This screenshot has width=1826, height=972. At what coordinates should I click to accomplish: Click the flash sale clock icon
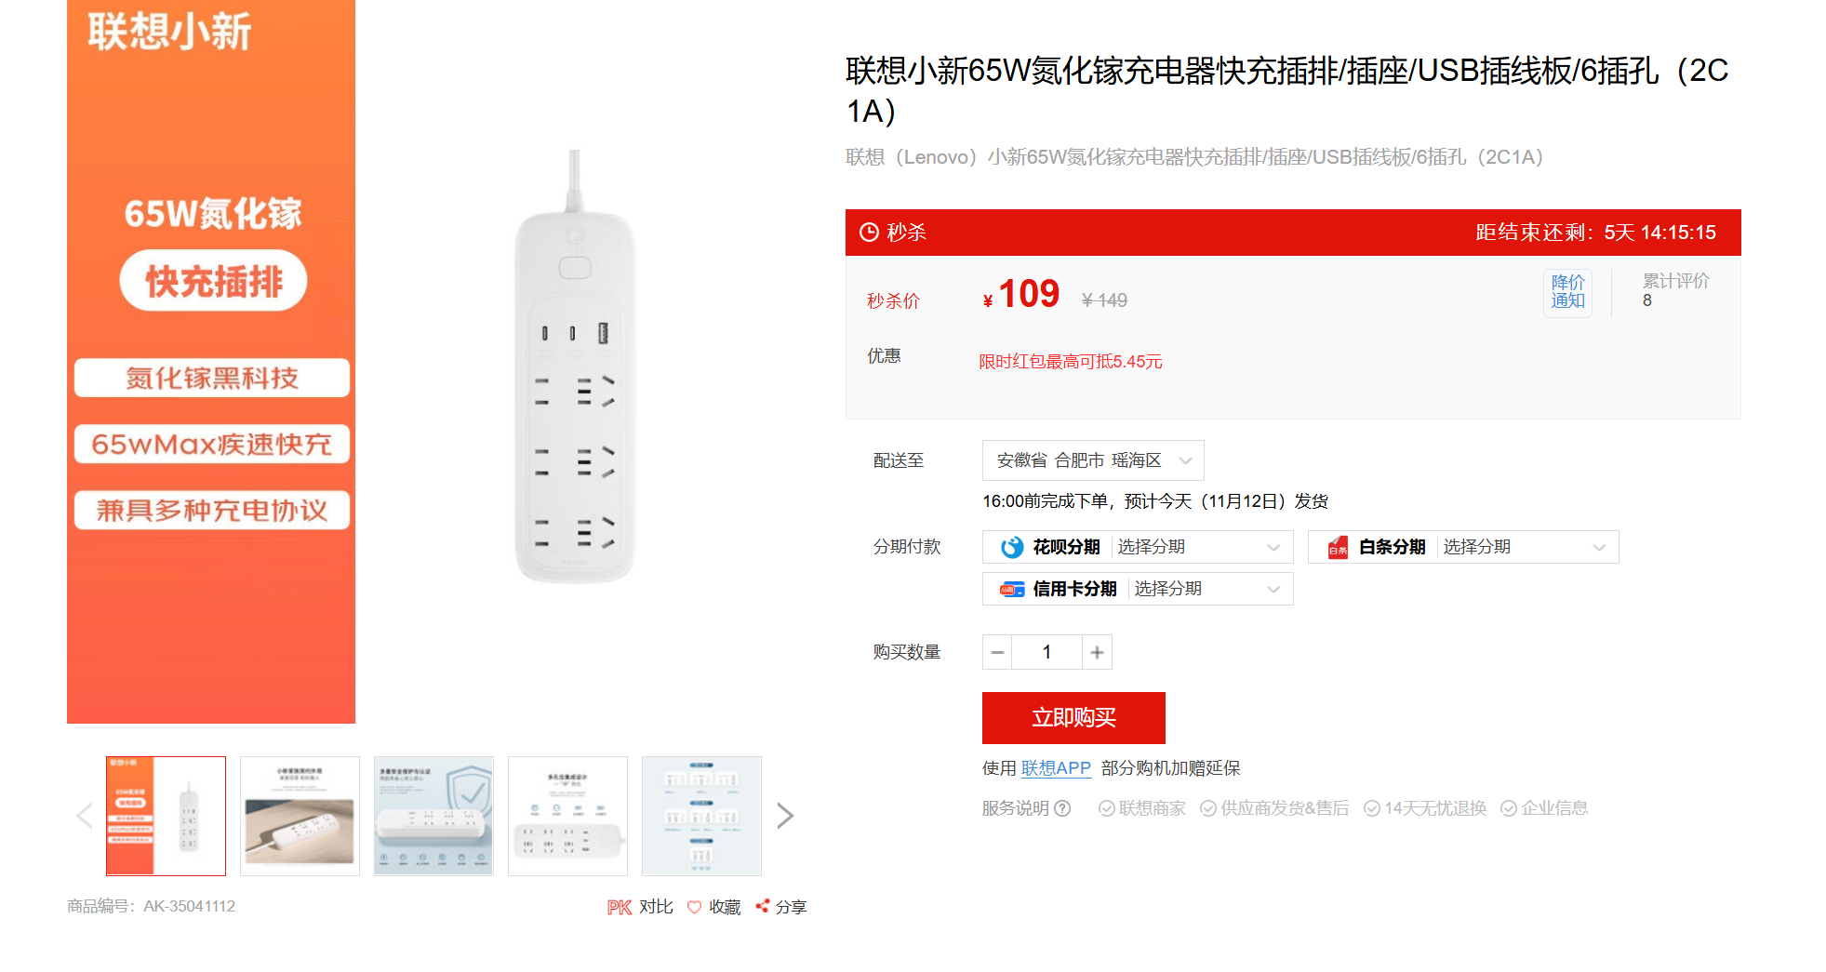coord(869,233)
